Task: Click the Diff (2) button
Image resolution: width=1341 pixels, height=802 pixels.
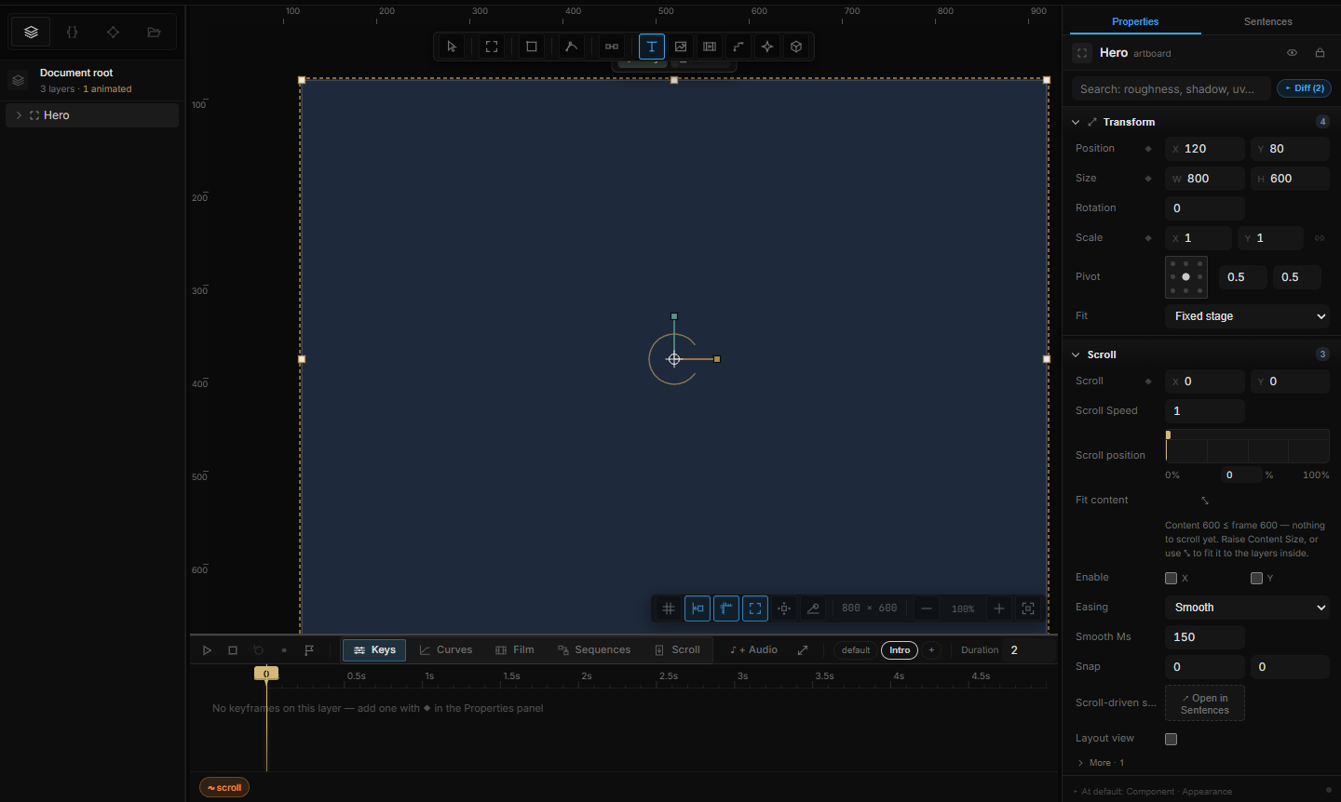Action: tap(1304, 88)
